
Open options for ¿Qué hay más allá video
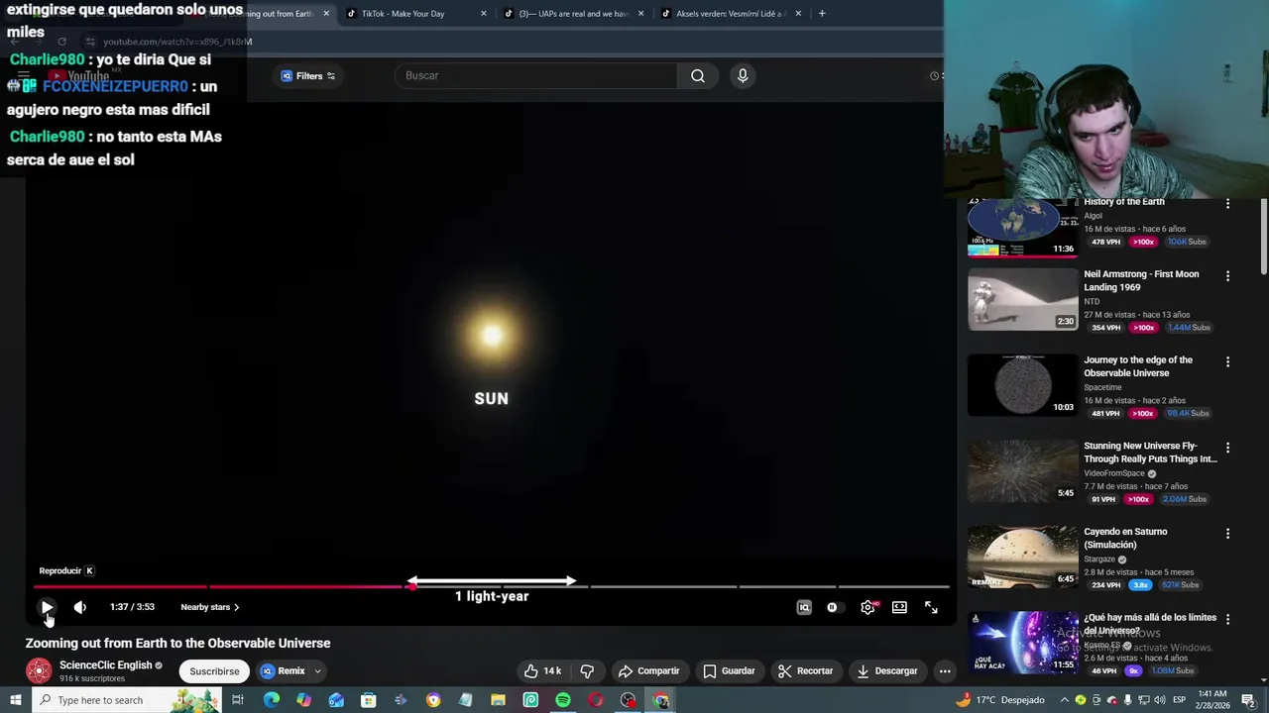click(1227, 620)
